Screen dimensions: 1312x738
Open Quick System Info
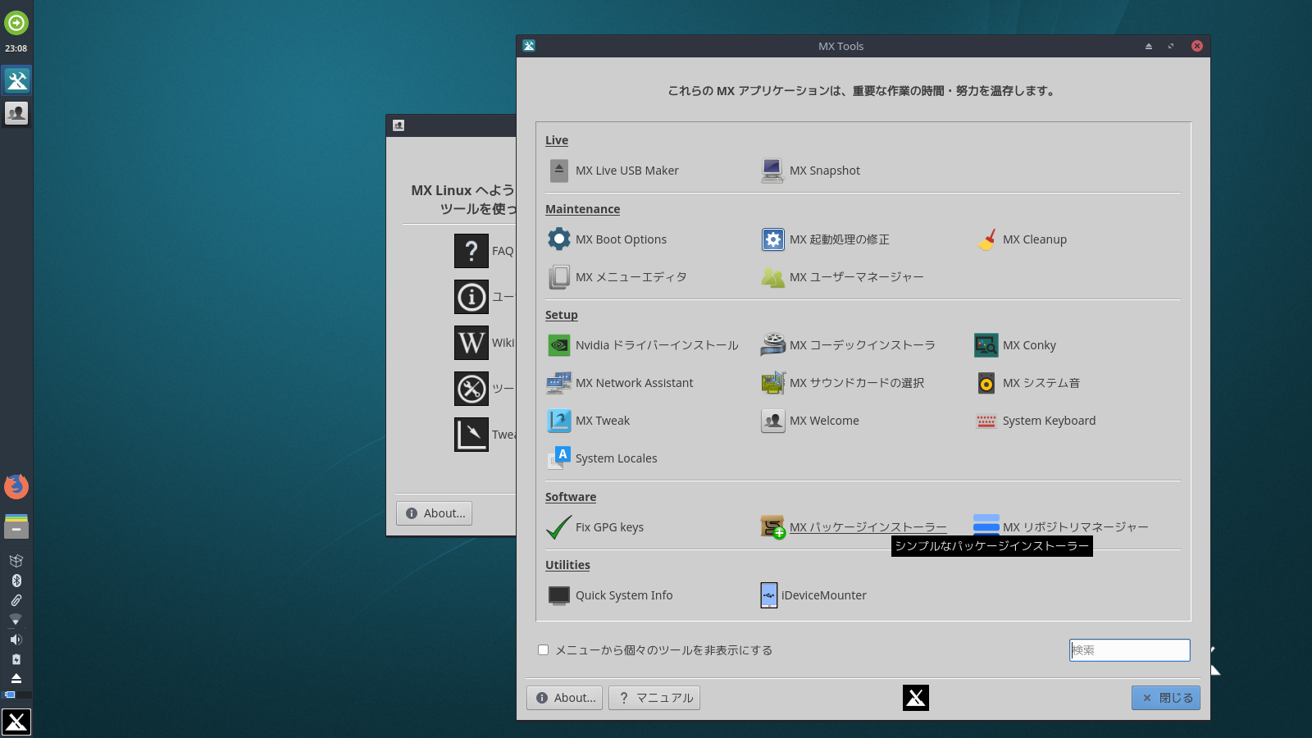coord(610,595)
